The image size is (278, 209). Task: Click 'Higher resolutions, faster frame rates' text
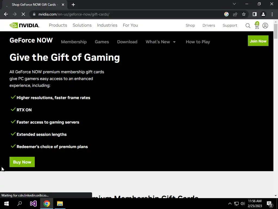[x=53, y=98]
